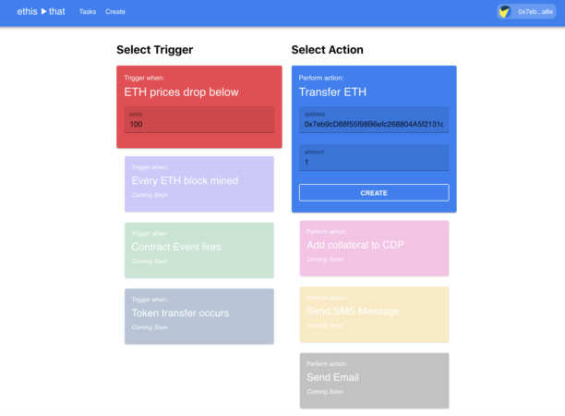Select the Send Email action card
Image resolution: width=565 pixels, height=416 pixels.
[x=374, y=379]
